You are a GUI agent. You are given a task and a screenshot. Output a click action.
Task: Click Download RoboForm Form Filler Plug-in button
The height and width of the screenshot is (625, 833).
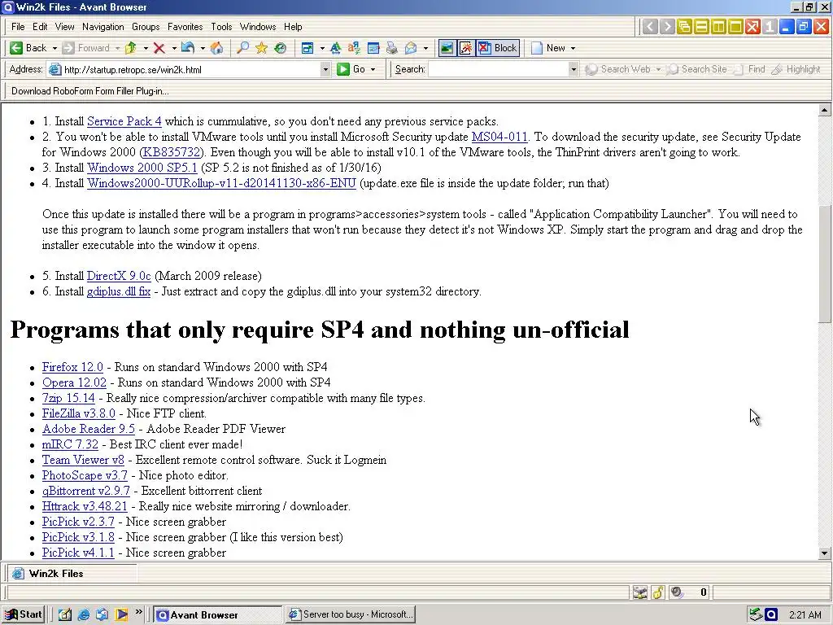tap(90, 91)
